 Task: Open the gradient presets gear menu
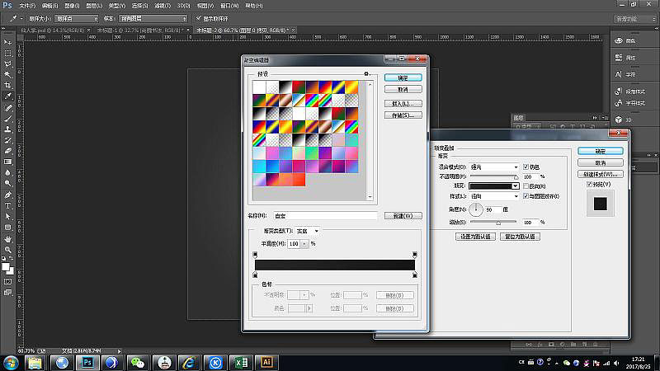click(x=365, y=73)
